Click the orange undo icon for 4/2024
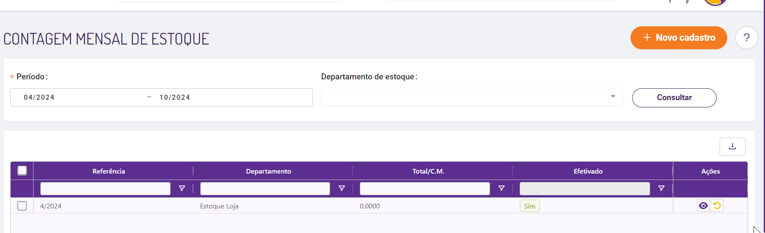Screen dimensions: 765x233 [x=717, y=206]
